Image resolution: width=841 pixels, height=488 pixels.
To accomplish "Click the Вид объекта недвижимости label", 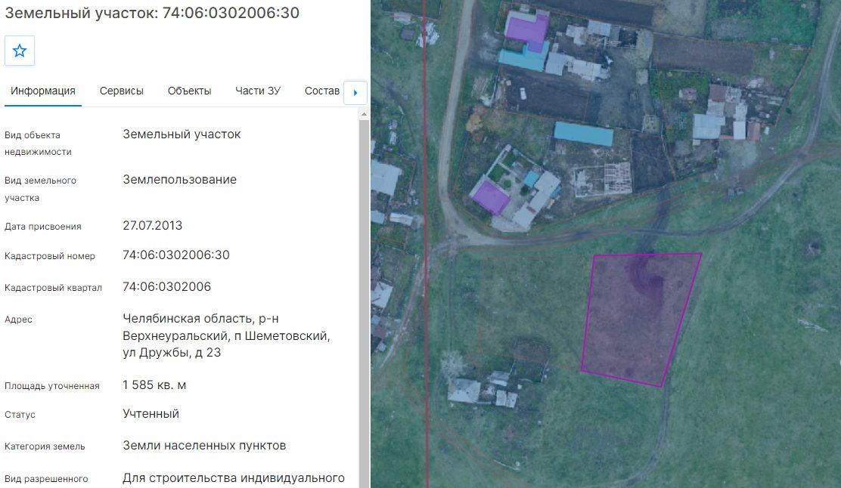I will tap(38, 144).
